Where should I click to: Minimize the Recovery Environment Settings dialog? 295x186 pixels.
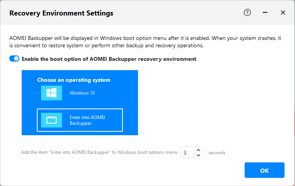click(265, 13)
